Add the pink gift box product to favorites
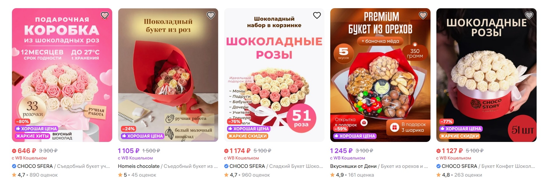 [105, 15]
